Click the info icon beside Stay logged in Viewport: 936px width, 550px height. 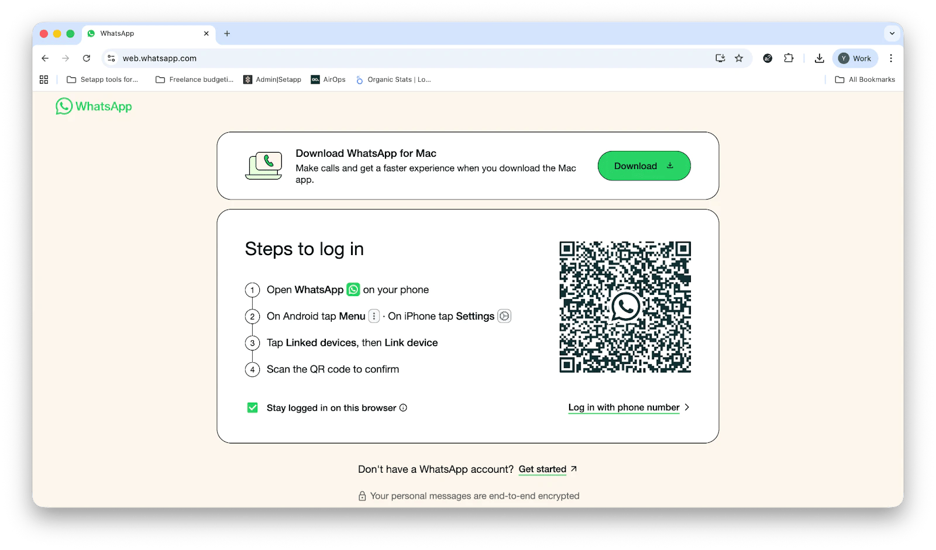[403, 408]
